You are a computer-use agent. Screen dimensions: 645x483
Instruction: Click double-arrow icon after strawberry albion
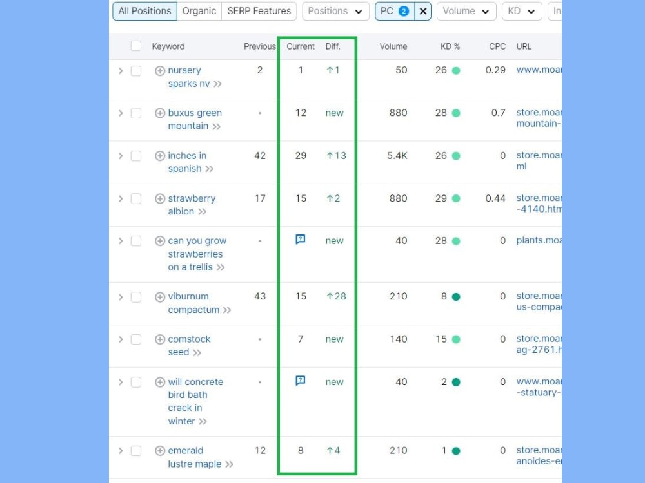pos(202,212)
